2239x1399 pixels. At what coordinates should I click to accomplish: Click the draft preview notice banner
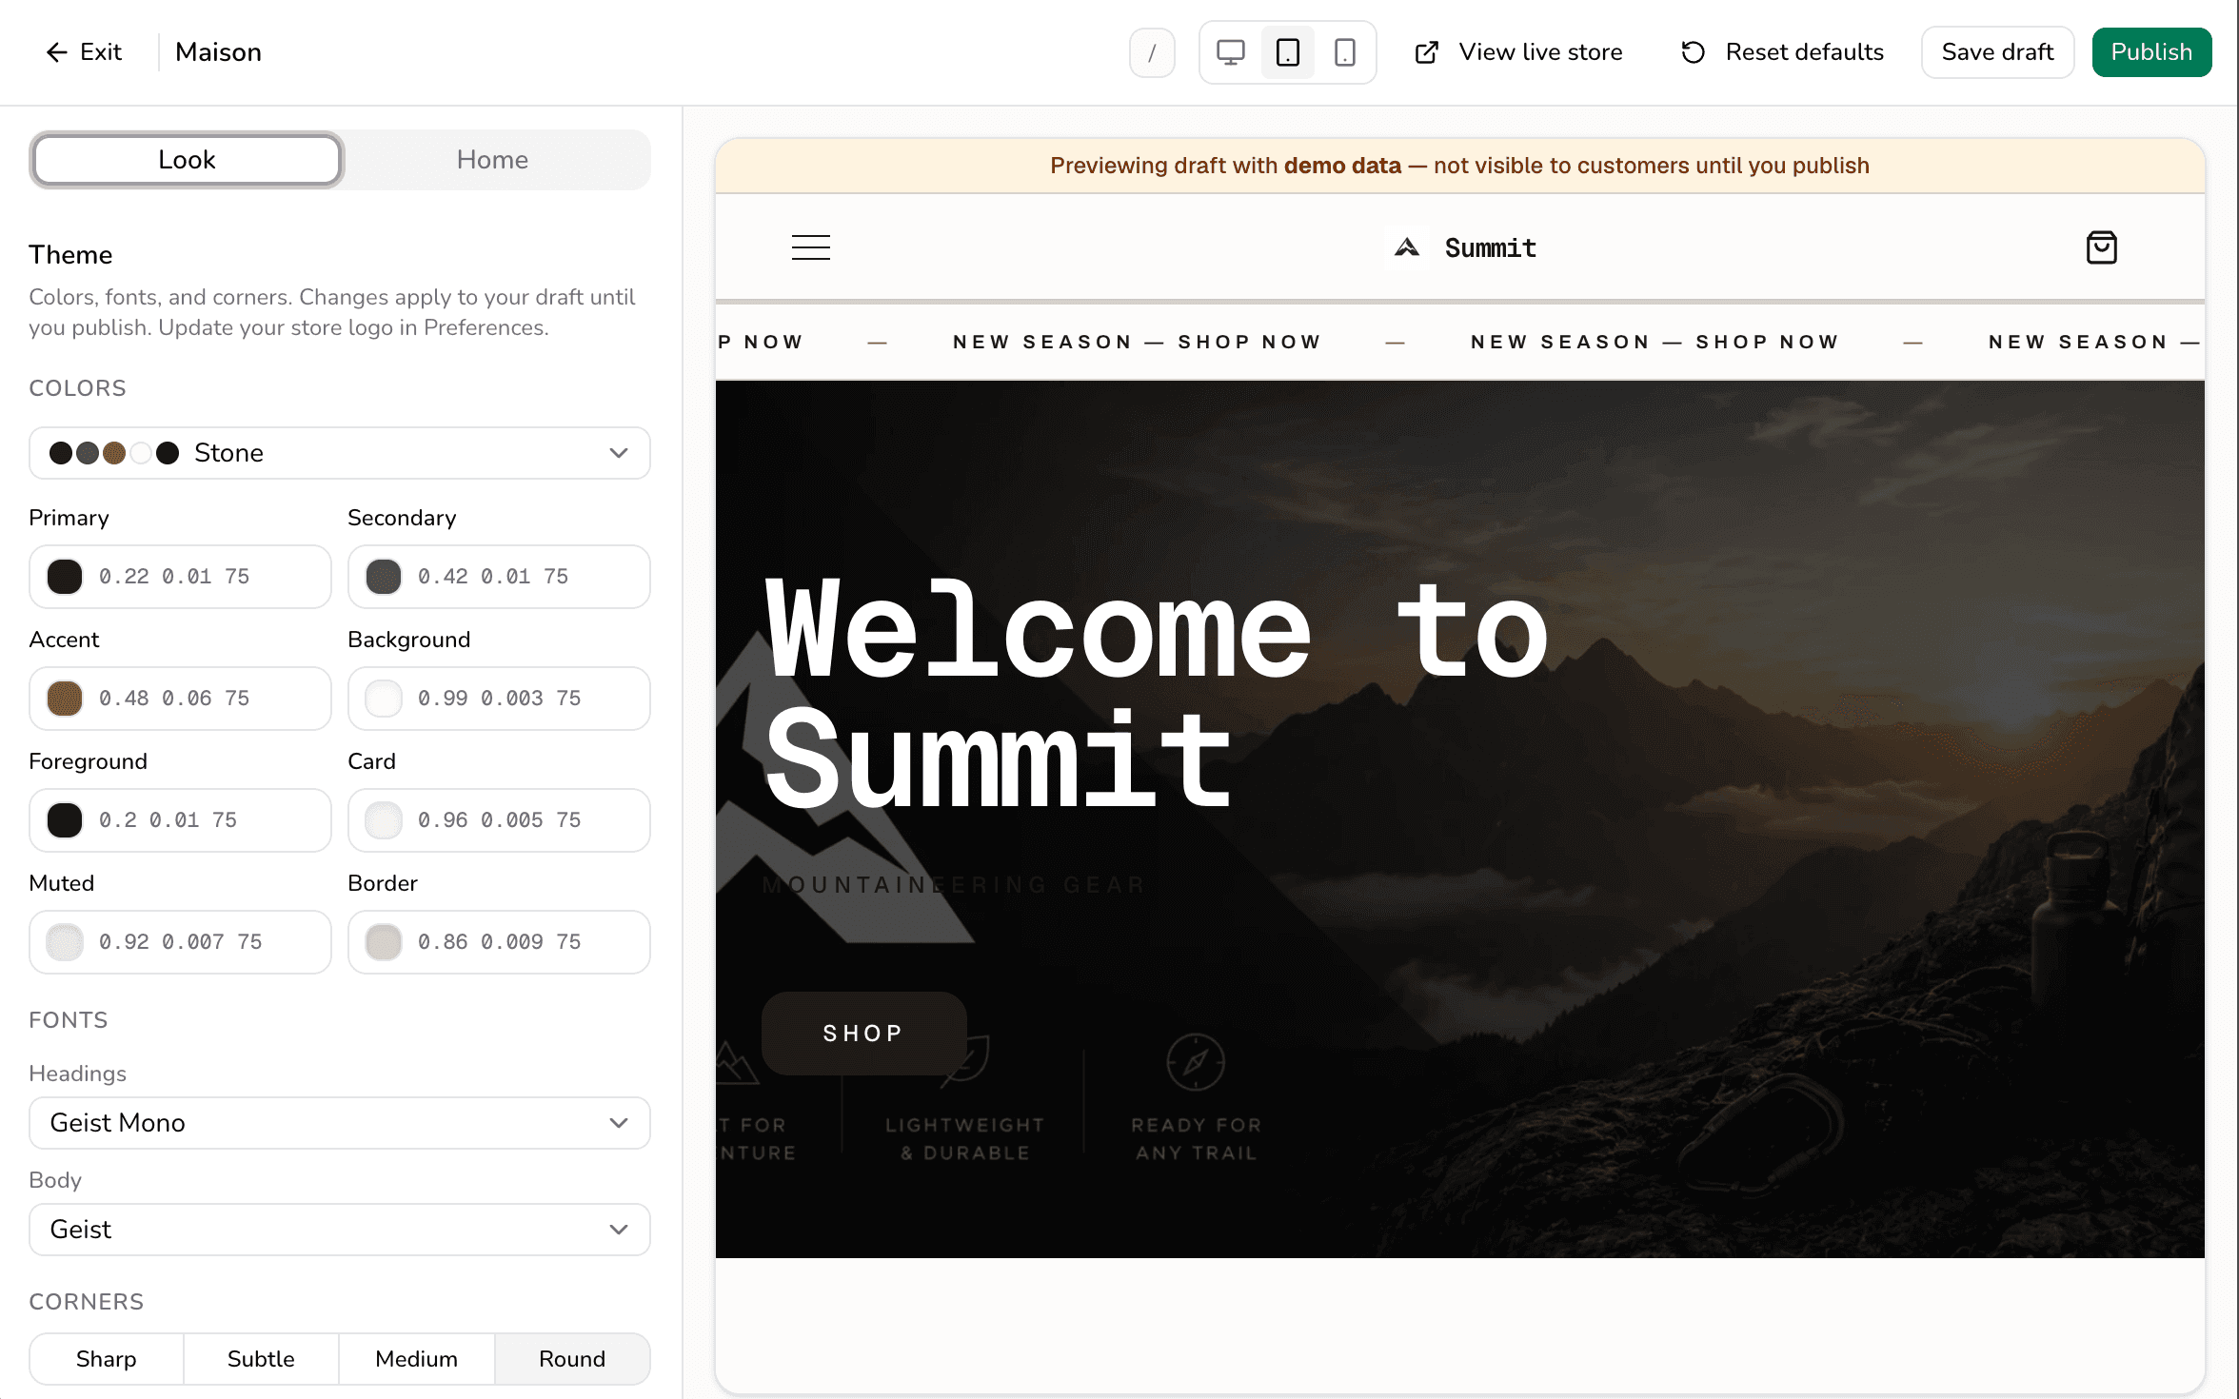click(1459, 166)
